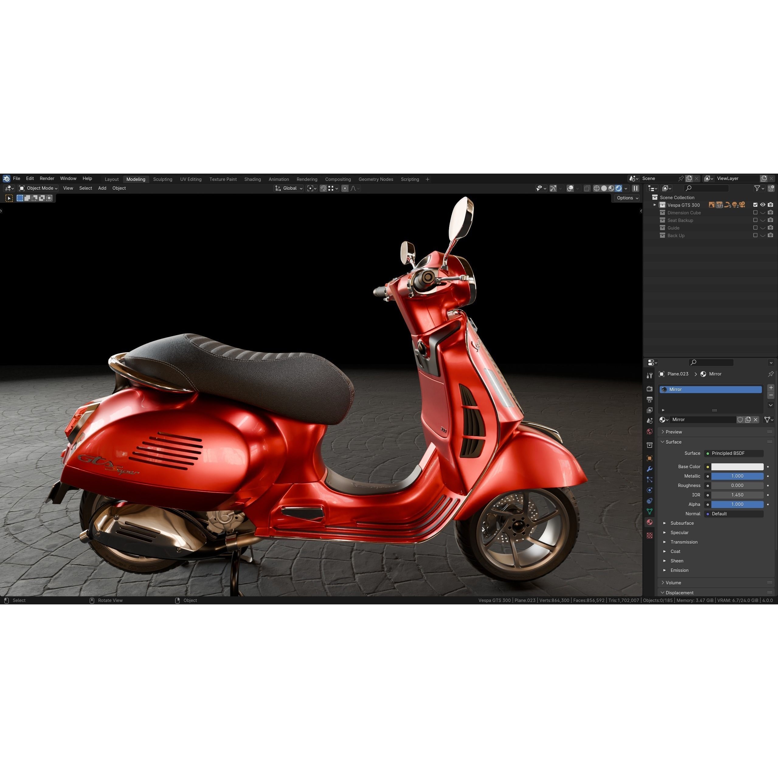Image resolution: width=778 pixels, height=778 pixels.
Task: Open the Object Constraints properties tab
Action: pyautogui.click(x=649, y=501)
